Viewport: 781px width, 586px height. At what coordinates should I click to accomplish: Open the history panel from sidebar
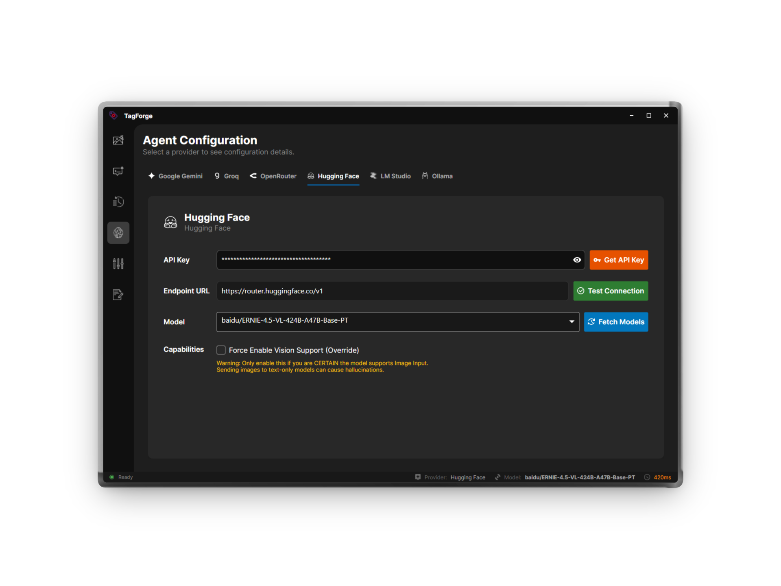118,202
